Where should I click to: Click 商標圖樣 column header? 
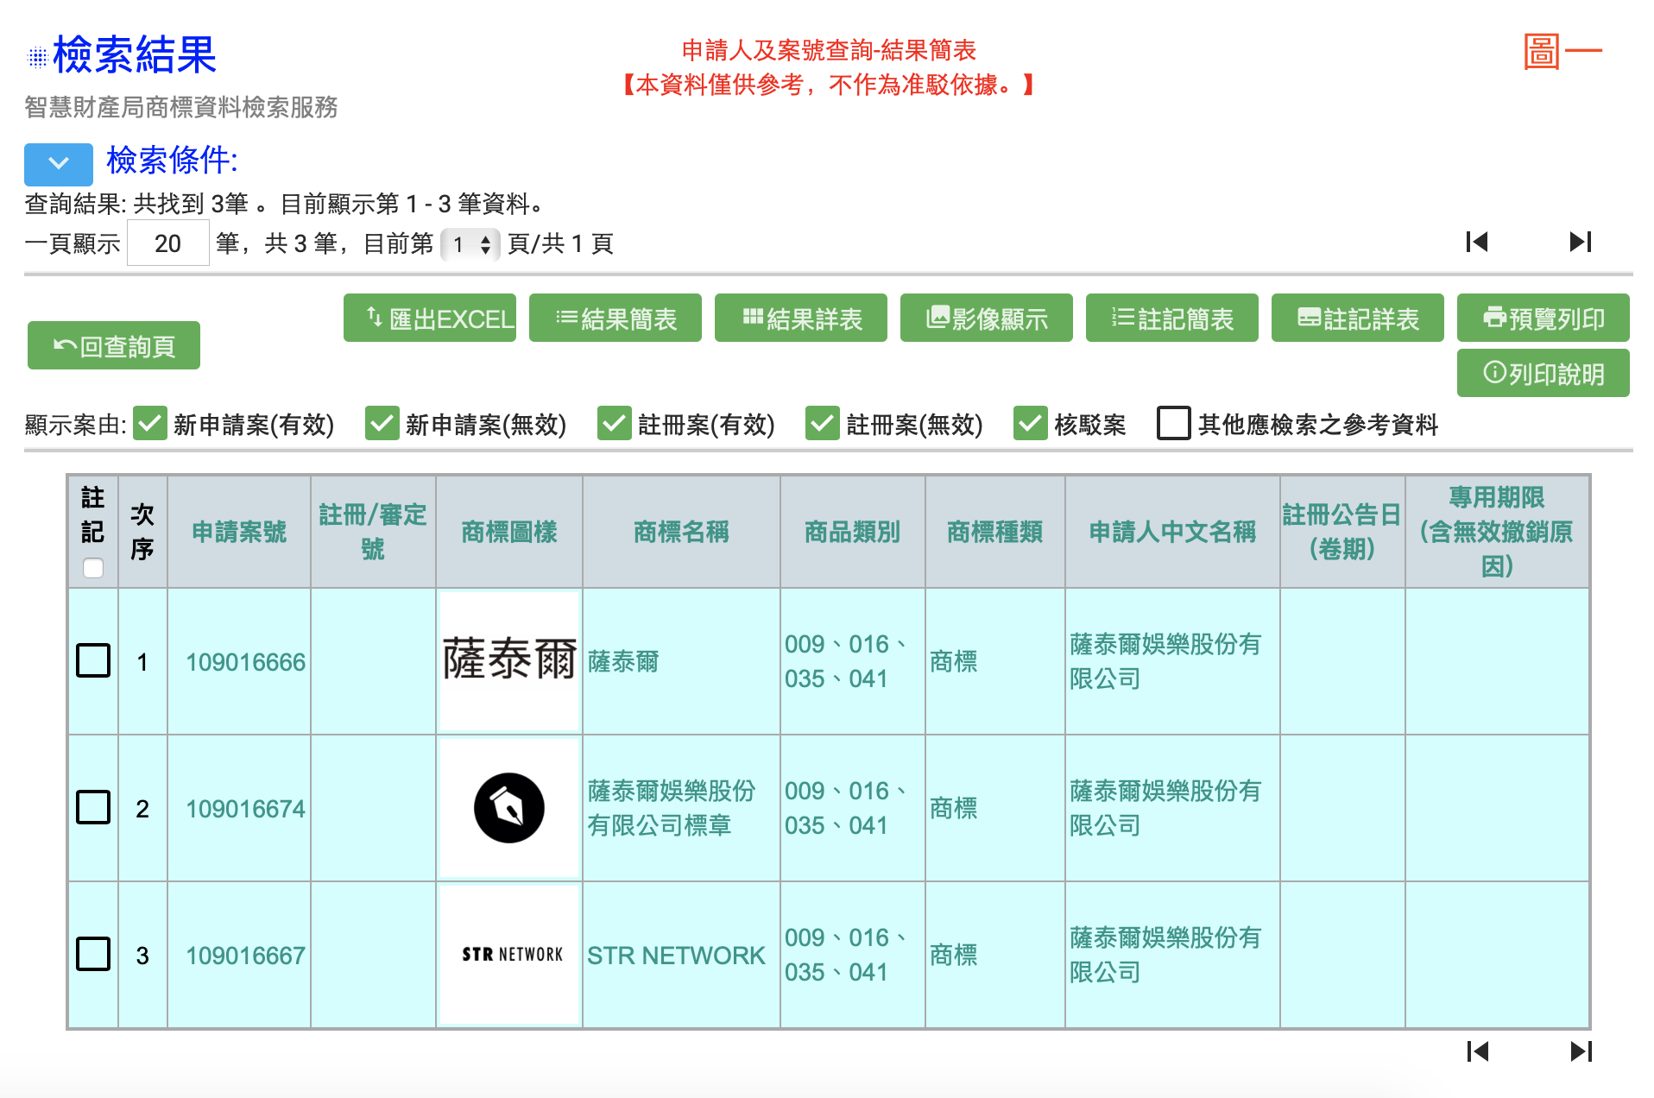[509, 532]
